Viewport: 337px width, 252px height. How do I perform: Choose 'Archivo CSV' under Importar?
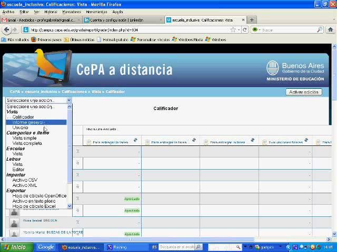[x=25, y=180]
